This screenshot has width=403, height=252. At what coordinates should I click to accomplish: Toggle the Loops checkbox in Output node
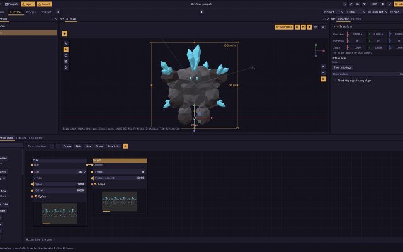tap(95, 184)
